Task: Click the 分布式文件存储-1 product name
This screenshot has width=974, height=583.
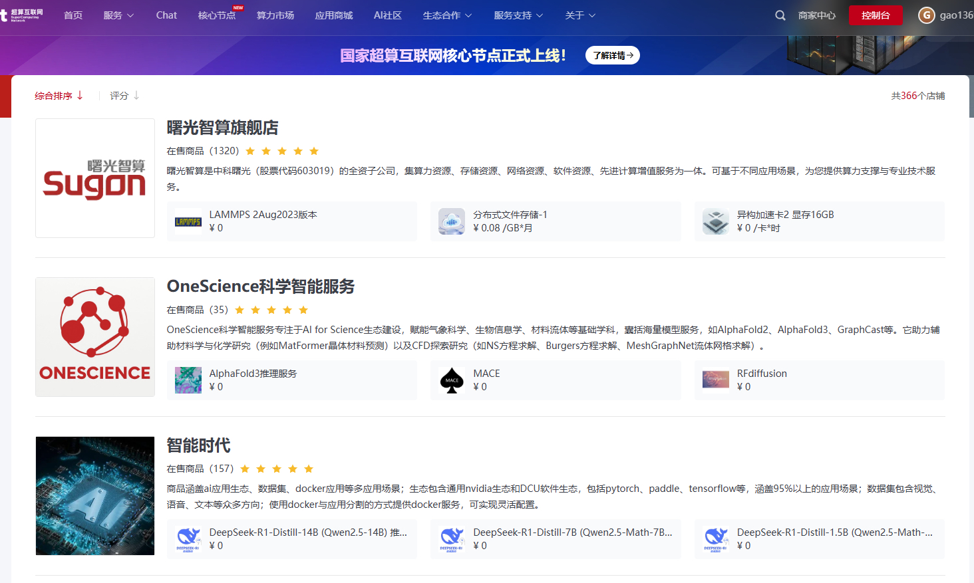Action: pos(510,215)
